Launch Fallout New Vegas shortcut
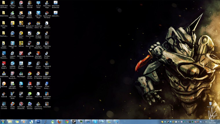 (47, 5)
